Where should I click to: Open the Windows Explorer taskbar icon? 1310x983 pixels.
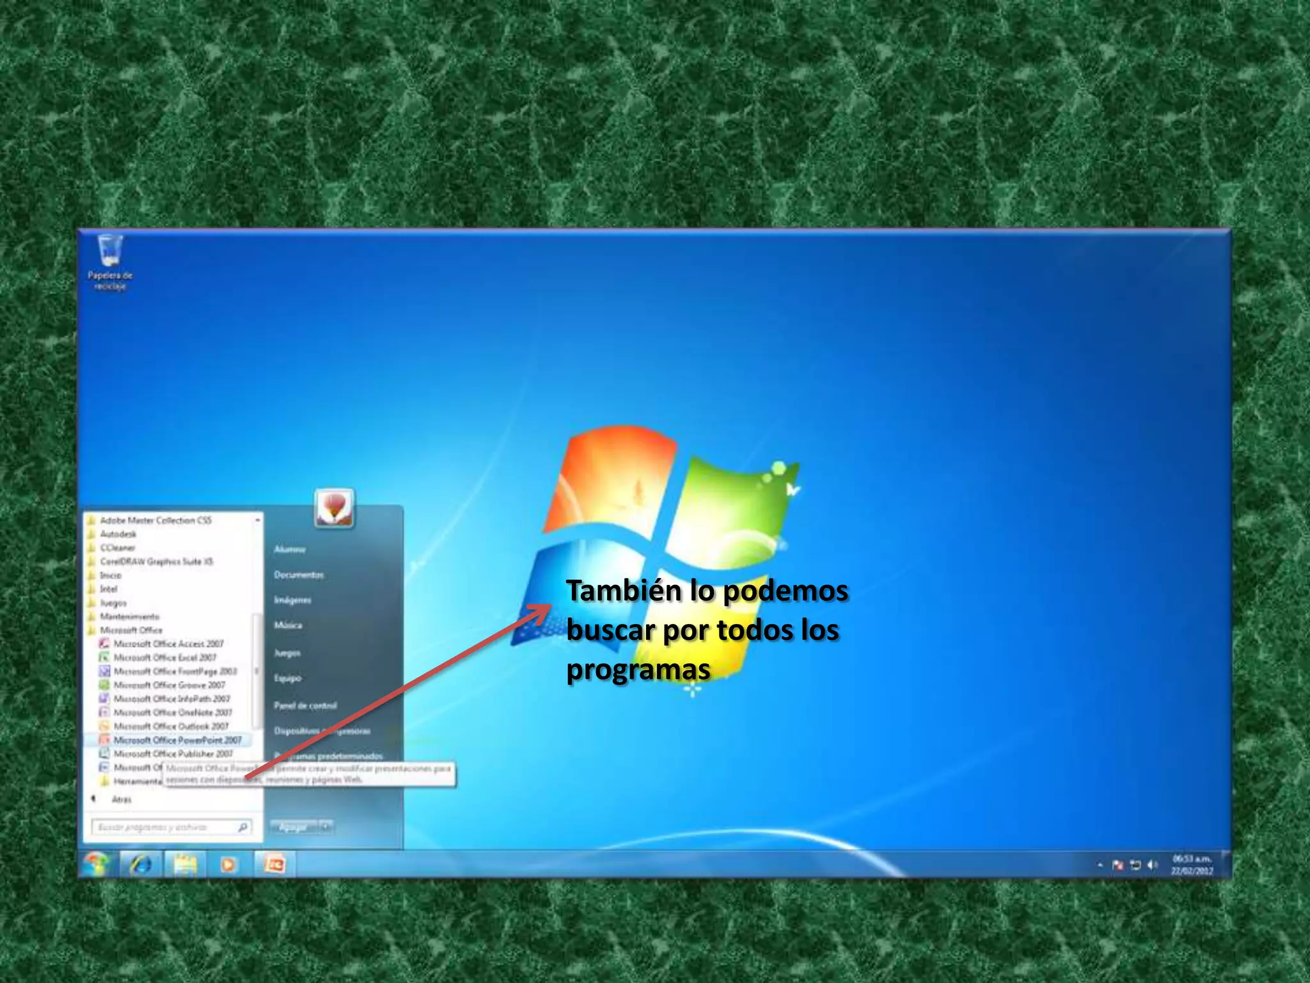coord(185,865)
